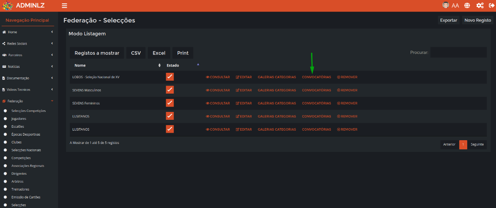Open Dirigentes in sidebar
Image resolution: width=496 pixels, height=208 pixels.
[19, 173]
